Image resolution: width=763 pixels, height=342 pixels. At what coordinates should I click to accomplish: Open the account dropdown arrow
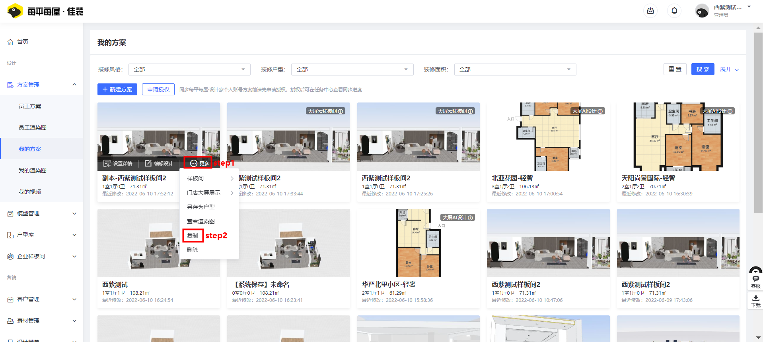point(749,7)
